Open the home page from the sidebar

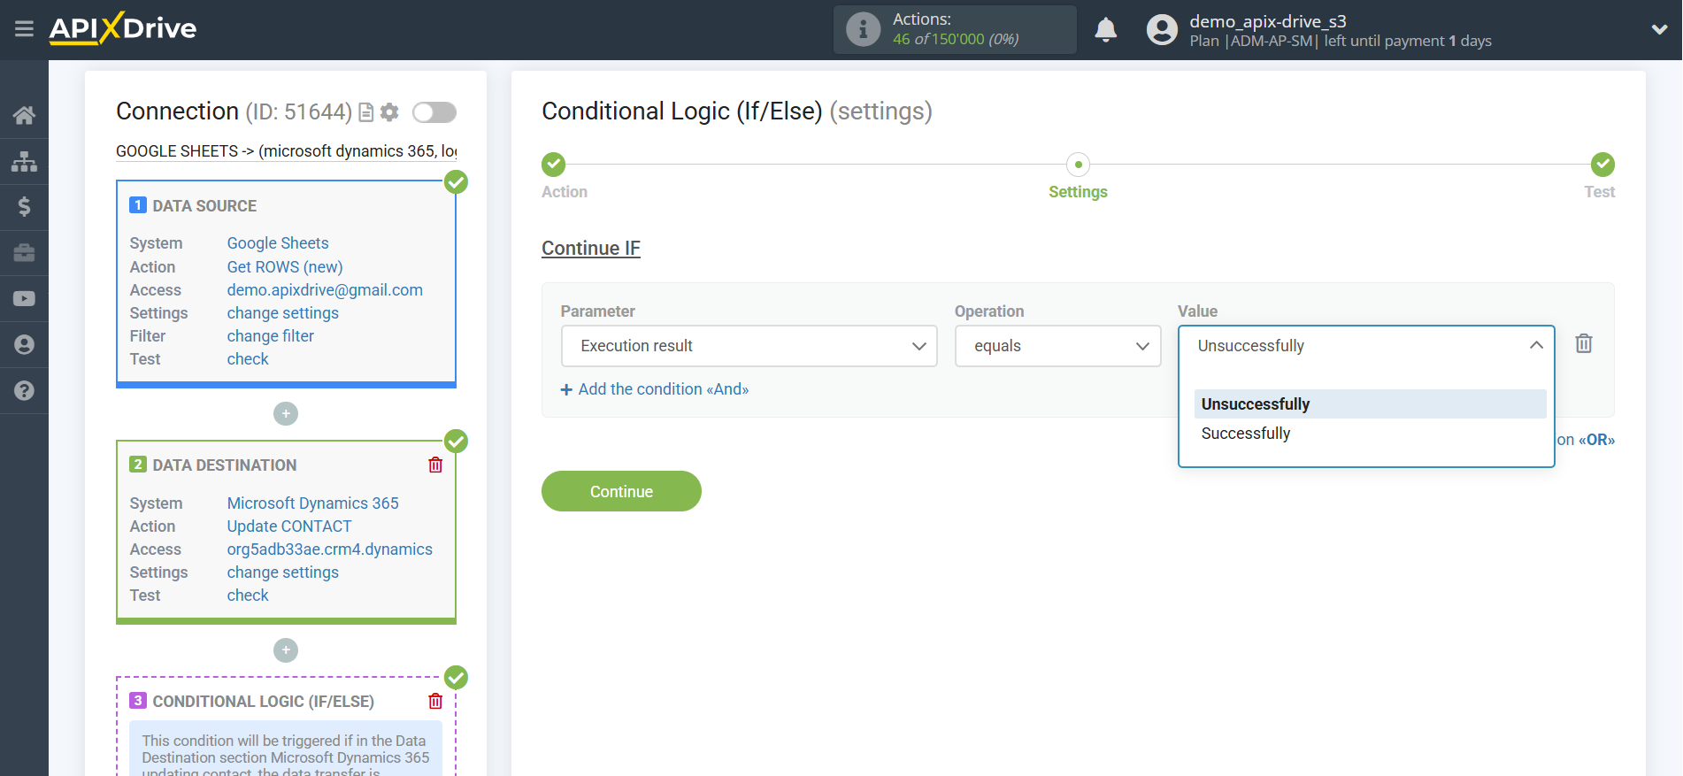coord(24,115)
